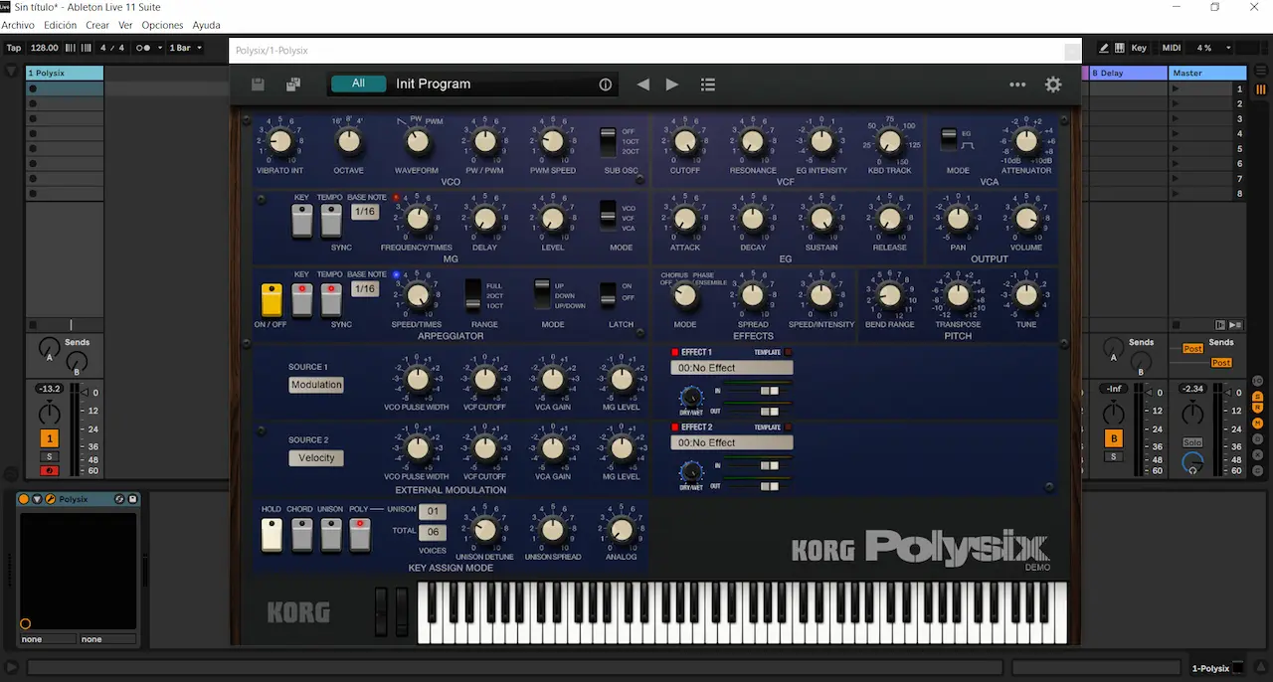Image resolution: width=1273 pixels, height=682 pixels.
Task: Toggle the Arpeggiator ON/OFF button
Action: click(272, 299)
